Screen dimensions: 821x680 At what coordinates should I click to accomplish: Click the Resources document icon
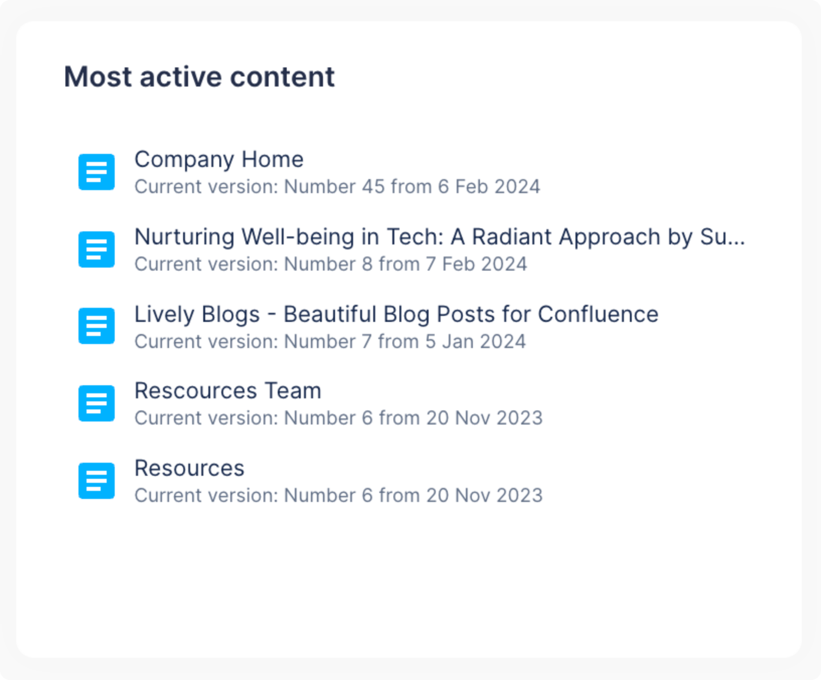[x=96, y=480]
